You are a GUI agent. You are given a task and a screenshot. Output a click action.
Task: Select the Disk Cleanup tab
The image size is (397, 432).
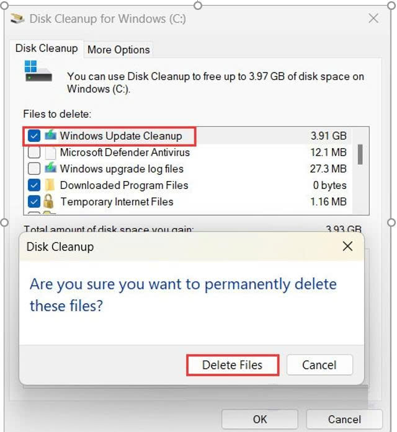(x=47, y=48)
